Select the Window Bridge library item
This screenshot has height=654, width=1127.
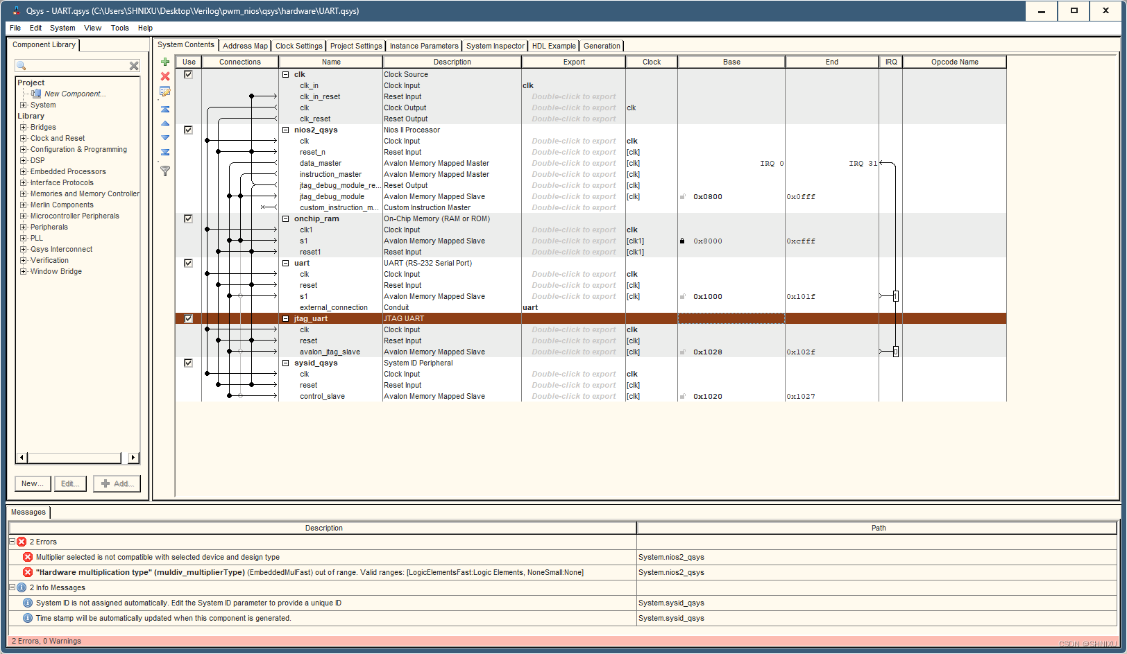click(x=56, y=271)
